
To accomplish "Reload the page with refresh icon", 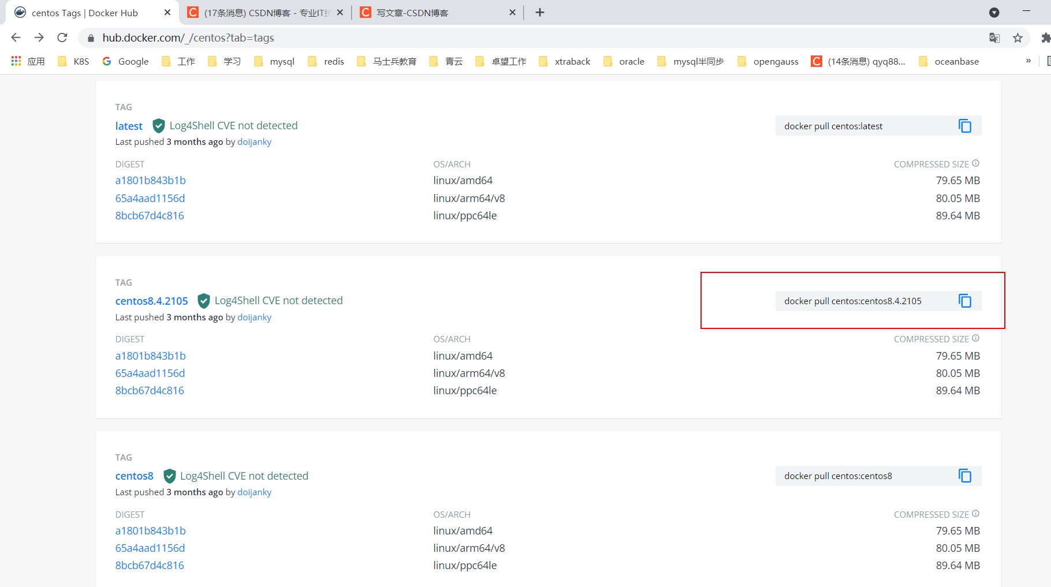I will (x=62, y=38).
